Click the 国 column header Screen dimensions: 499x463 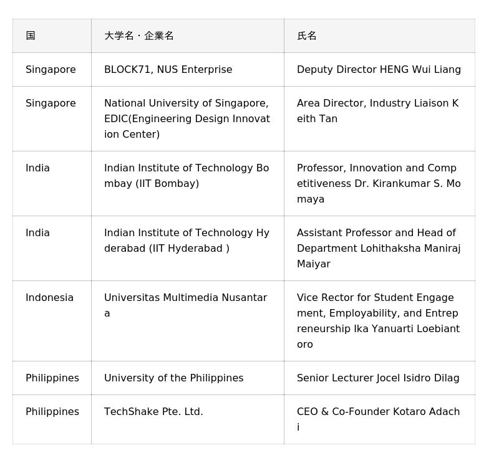31,36
